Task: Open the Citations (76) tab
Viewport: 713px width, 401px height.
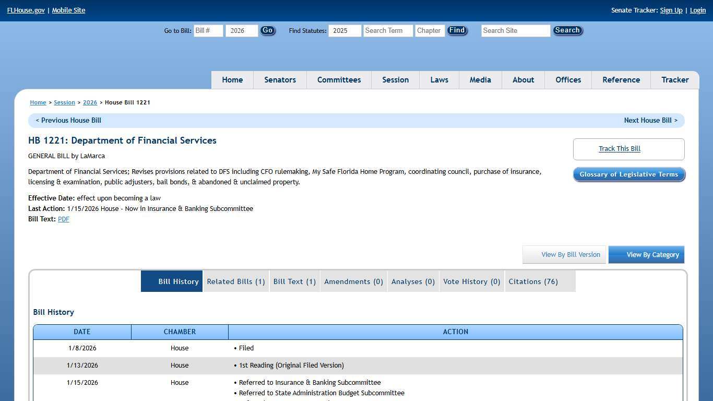Action: [x=533, y=281]
